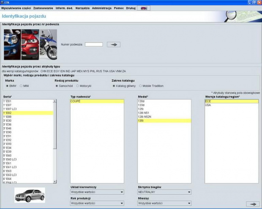Open the Układ kierowniczy dropdown
Image resolution: width=262 pixels, height=209 pixels.
click(97, 192)
